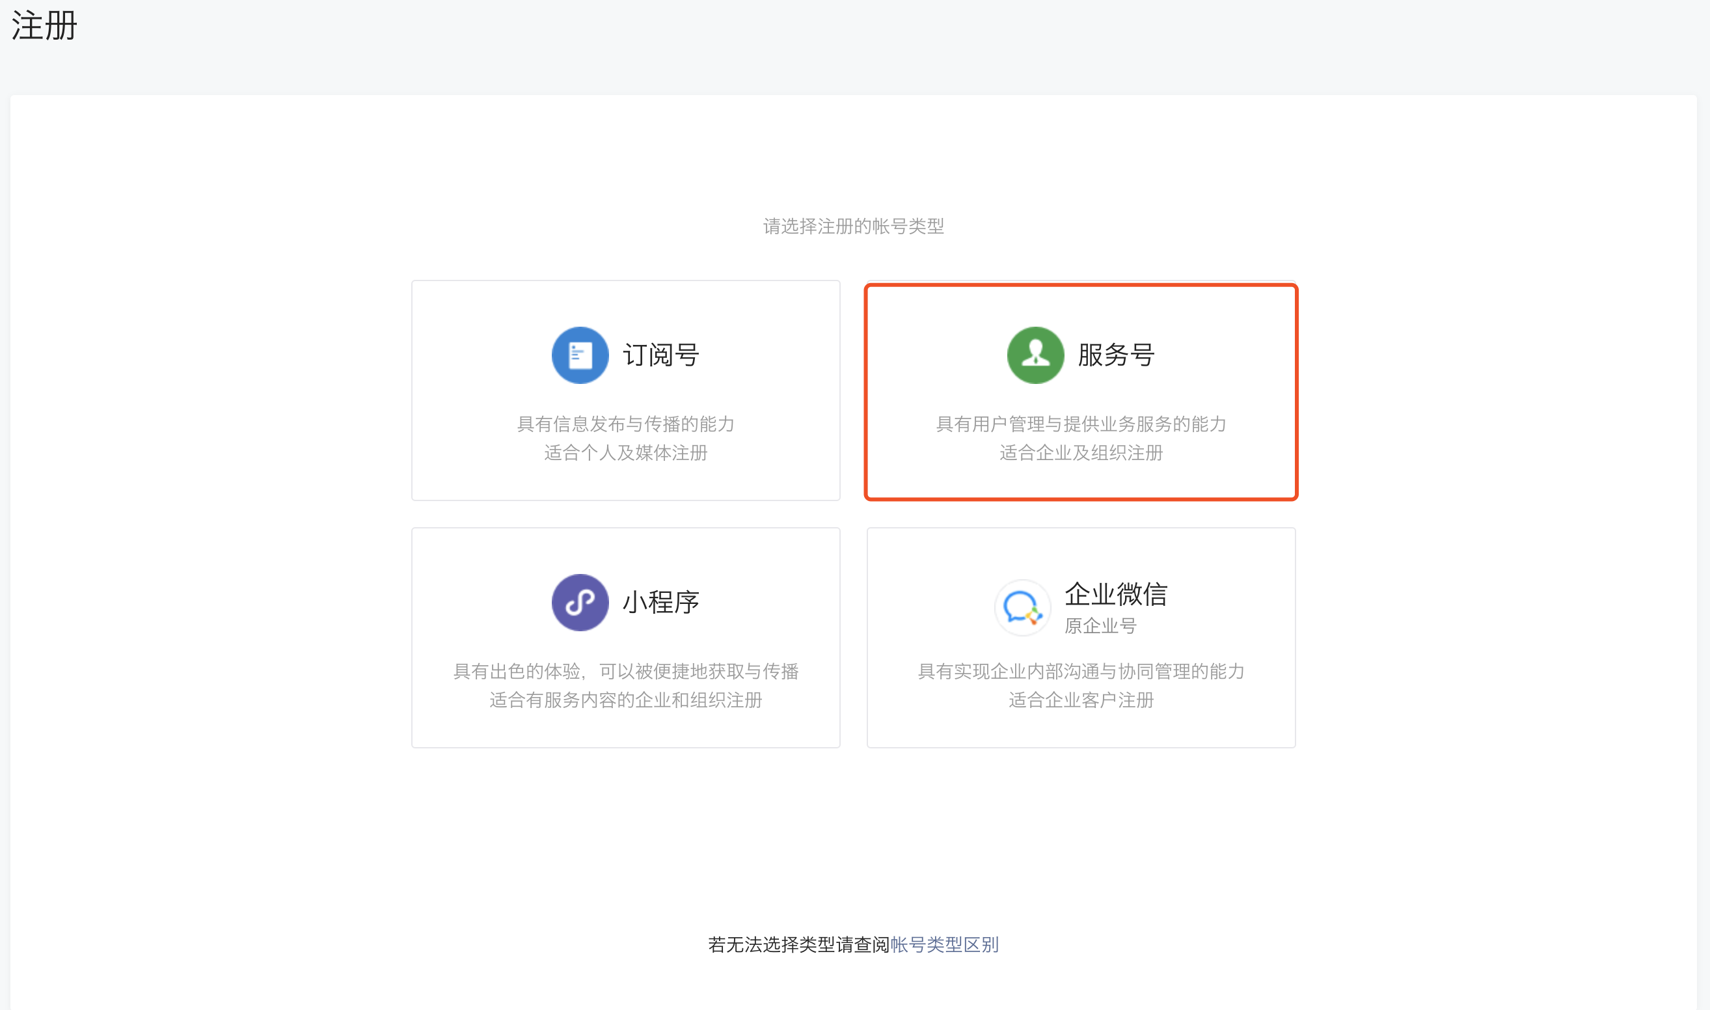Click the 请选择注册的帐号类型 heading
Screen dimensions: 1710x1010
[854, 226]
